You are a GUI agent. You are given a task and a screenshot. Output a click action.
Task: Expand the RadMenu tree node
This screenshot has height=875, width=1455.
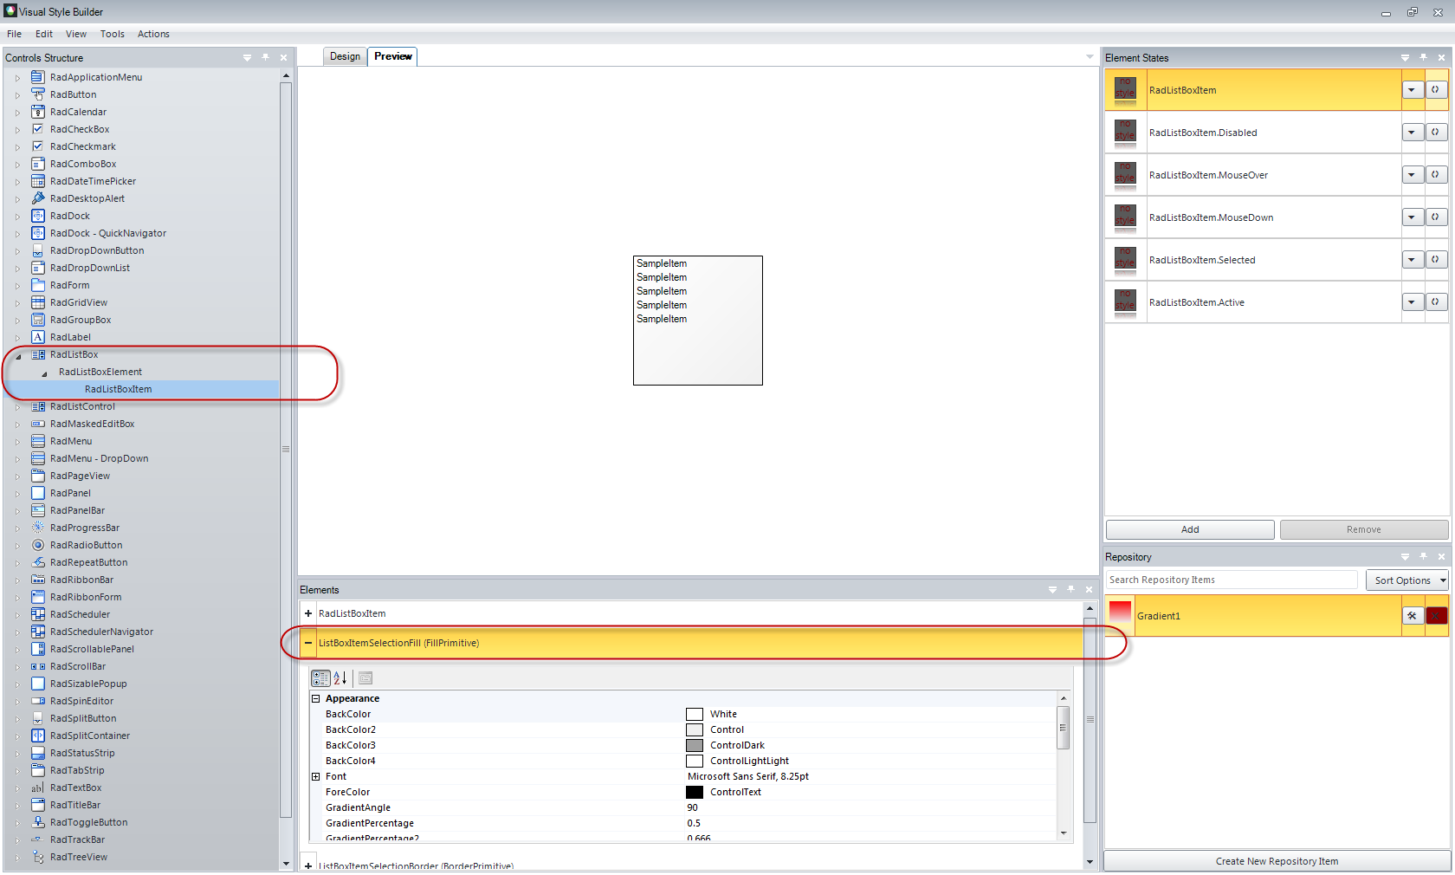[x=17, y=442]
